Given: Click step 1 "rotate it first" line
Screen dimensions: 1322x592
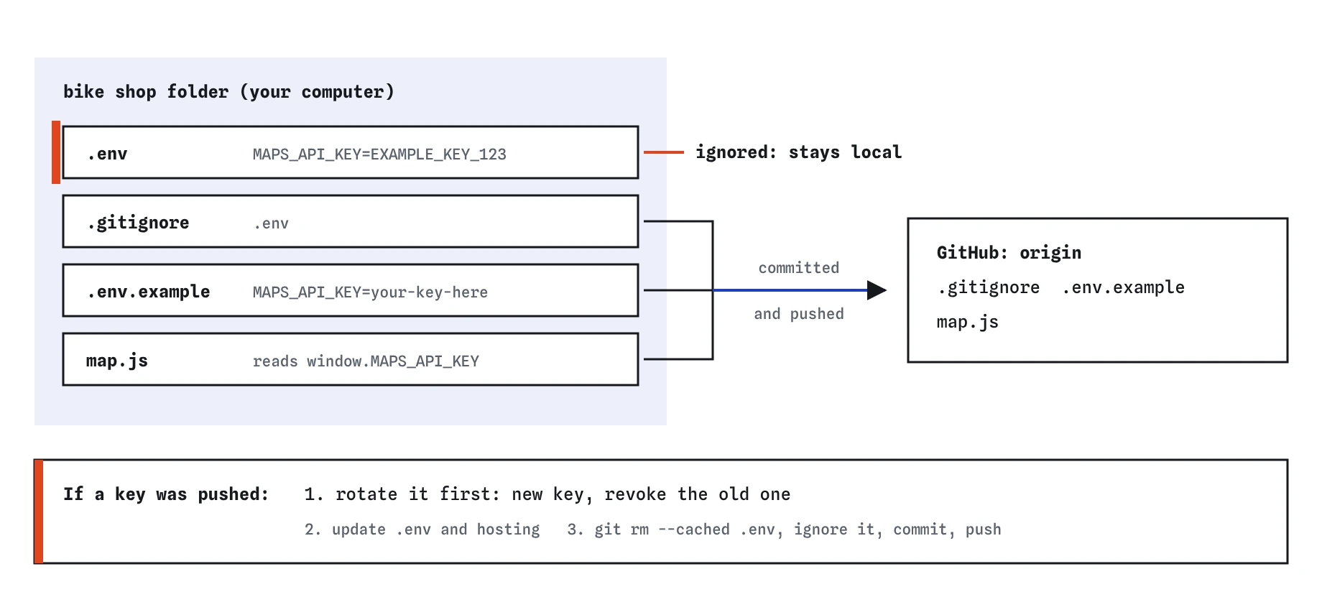Looking at the screenshot, I should coord(547,494).
